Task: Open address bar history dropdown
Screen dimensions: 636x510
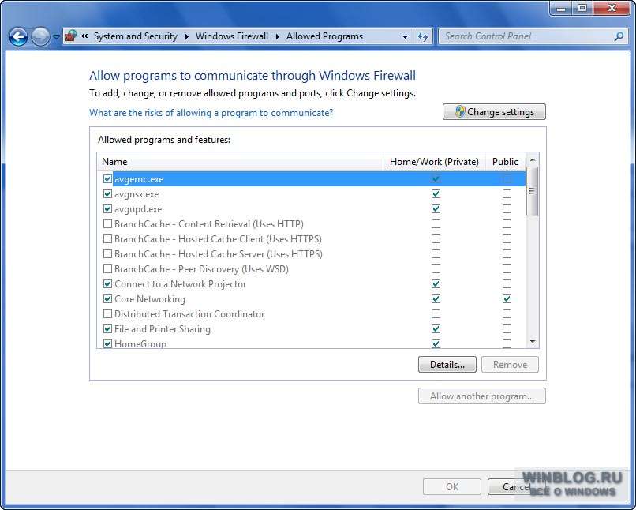Action: [405, 36]
